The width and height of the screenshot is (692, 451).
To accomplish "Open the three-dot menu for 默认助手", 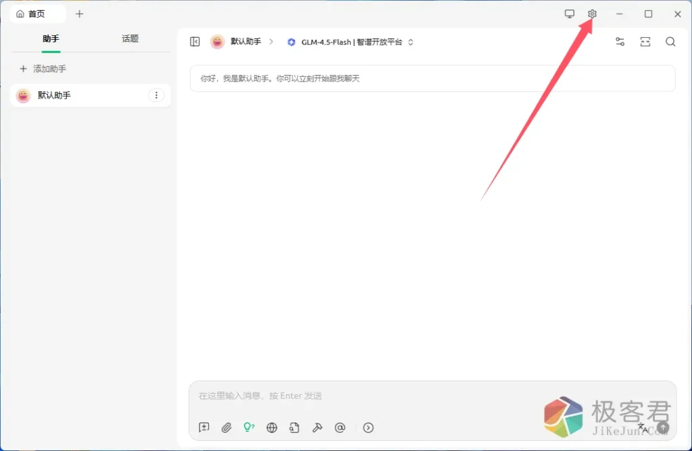I will pyautogui.click(x=156, y=96).
